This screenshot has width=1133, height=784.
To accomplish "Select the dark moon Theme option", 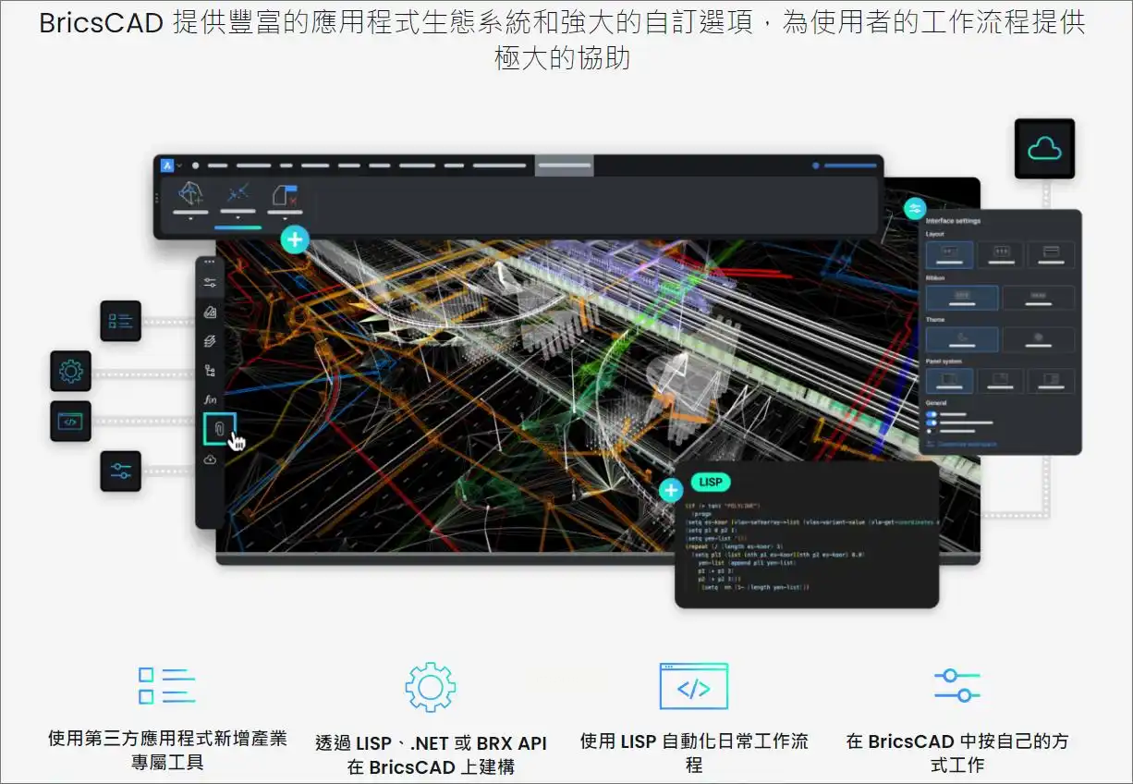I will [x=962, y=339].
